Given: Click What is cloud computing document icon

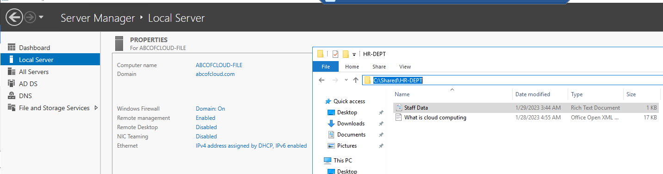Looking at the screenshot, I should [x=399, y=118].
